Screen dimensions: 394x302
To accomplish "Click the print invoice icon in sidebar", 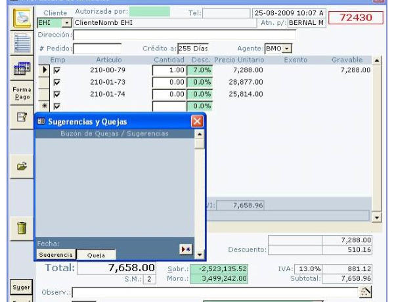I will [22, 20].
